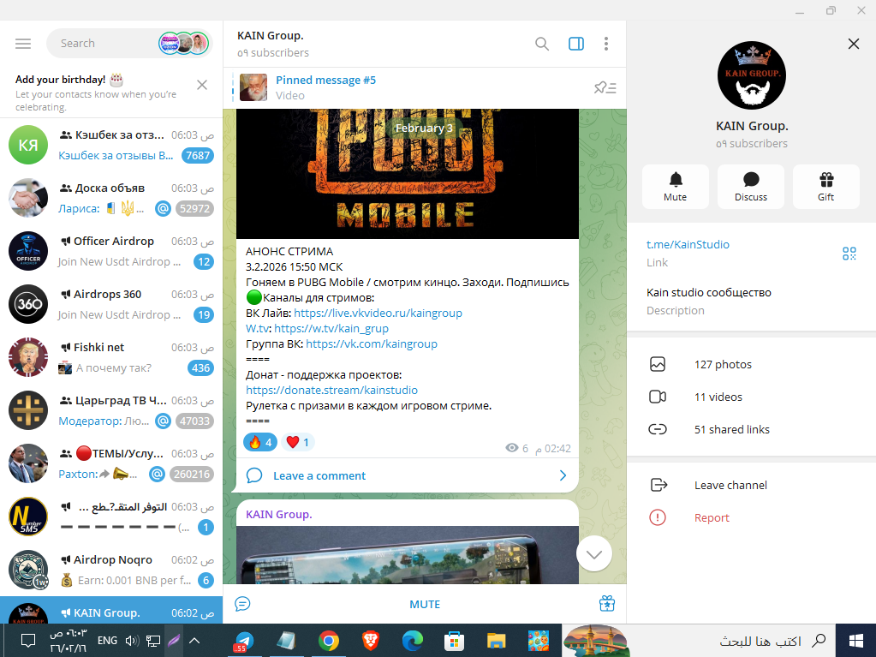Open the vk.com/kaingroup link
This screenshot has height=657, width=876.
point(372,343)
